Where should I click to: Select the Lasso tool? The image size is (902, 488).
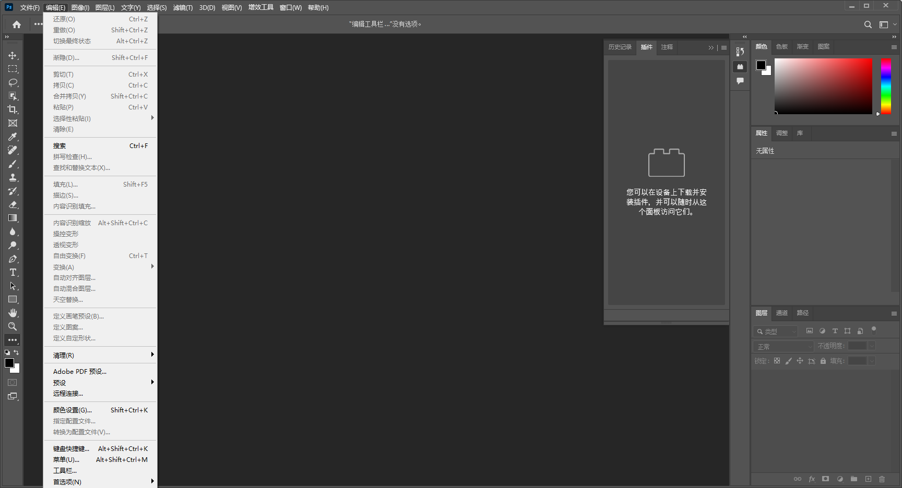(13, 82)
